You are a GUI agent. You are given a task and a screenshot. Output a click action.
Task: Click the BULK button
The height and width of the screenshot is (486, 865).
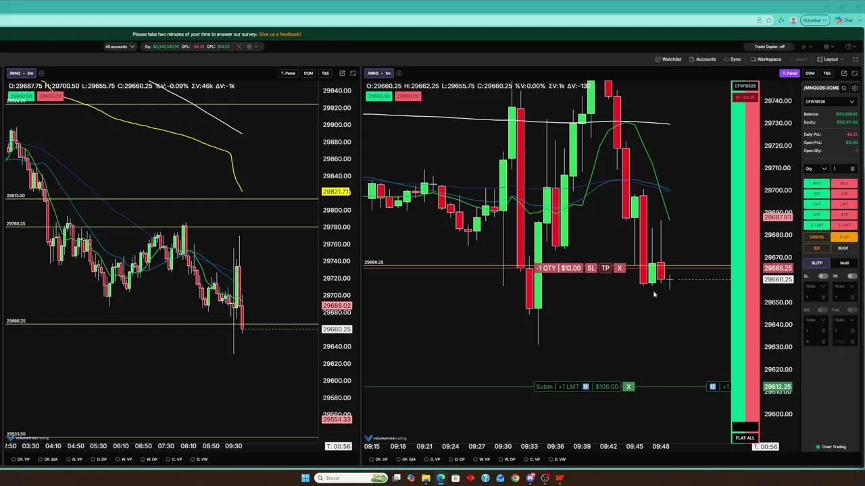844,248
